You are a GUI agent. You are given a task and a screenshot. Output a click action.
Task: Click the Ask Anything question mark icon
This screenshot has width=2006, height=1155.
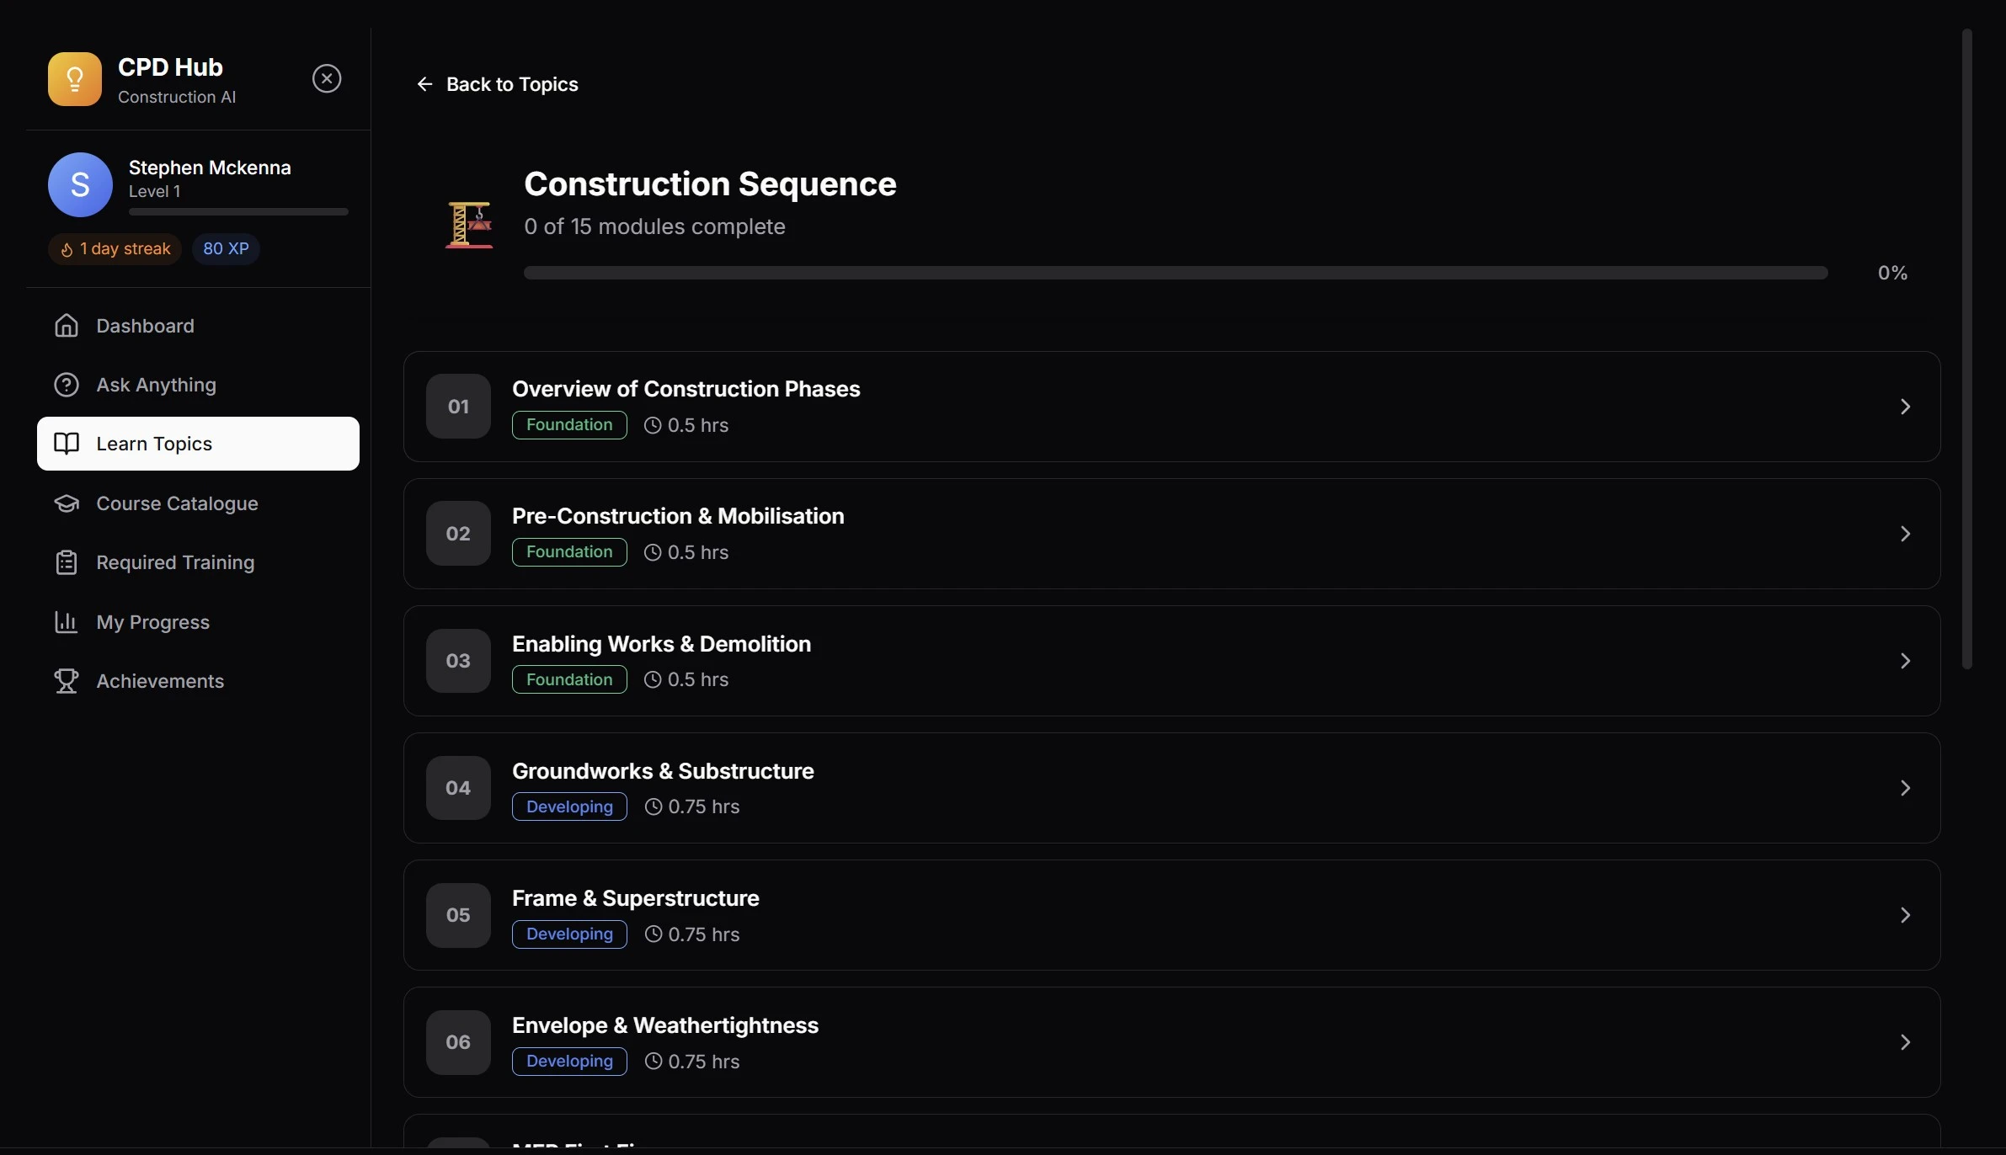pos(67,385)
